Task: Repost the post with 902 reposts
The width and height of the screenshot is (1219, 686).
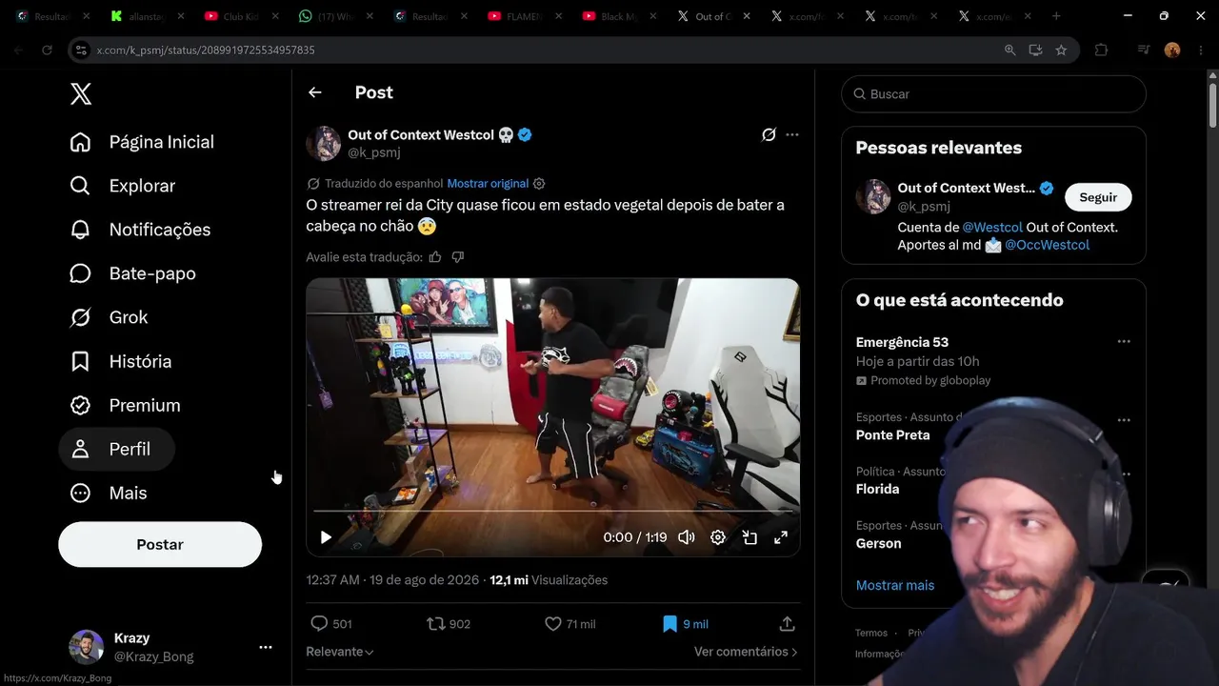Action: tap(449, 624)
